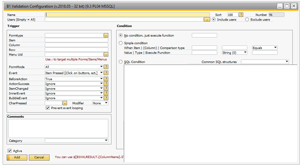
Task: Show help for BubbleEvent
Action: [106, 98]
